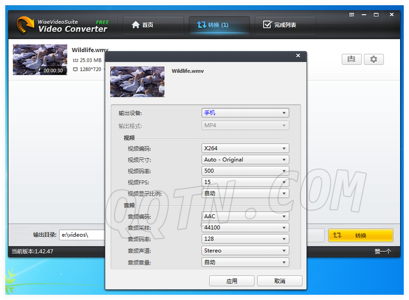The height and width of the screenshot is (300, 409).
Task: Click the video preview thumbnail in dialog
Action: 137,82
